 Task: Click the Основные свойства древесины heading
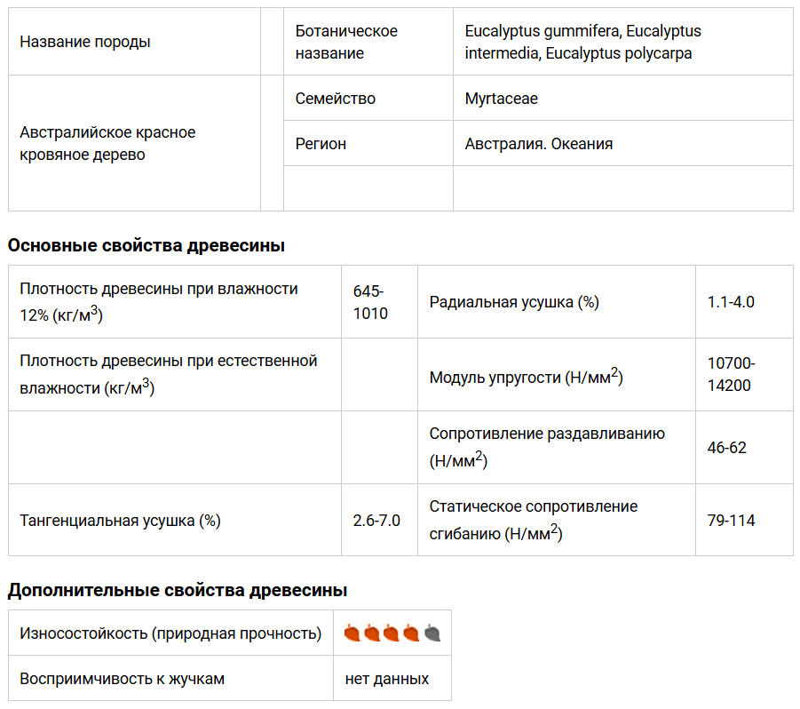click(x=147, y=245)
